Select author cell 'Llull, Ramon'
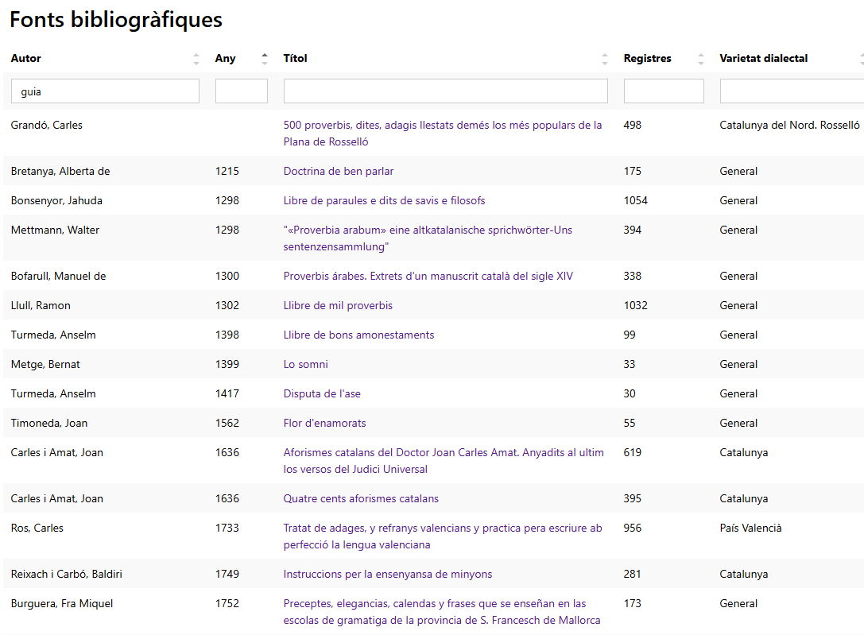 point(41,306)
